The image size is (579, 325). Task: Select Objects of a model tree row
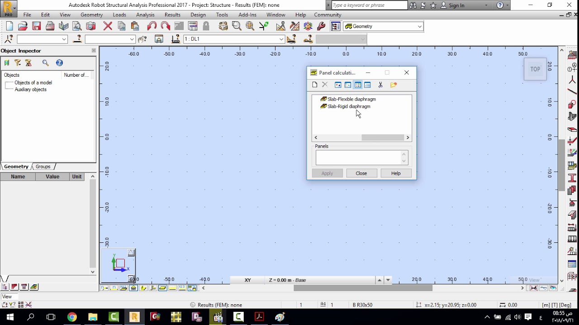[x=33, y=83]
